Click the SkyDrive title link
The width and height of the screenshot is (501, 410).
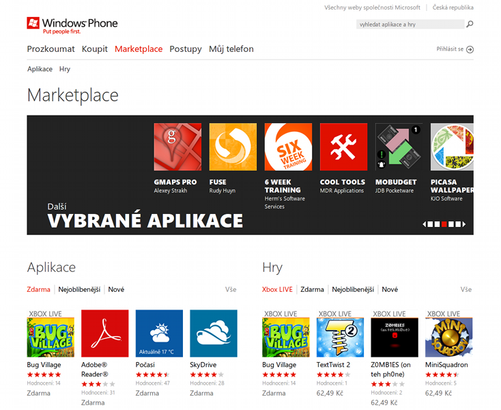point(203,365)
